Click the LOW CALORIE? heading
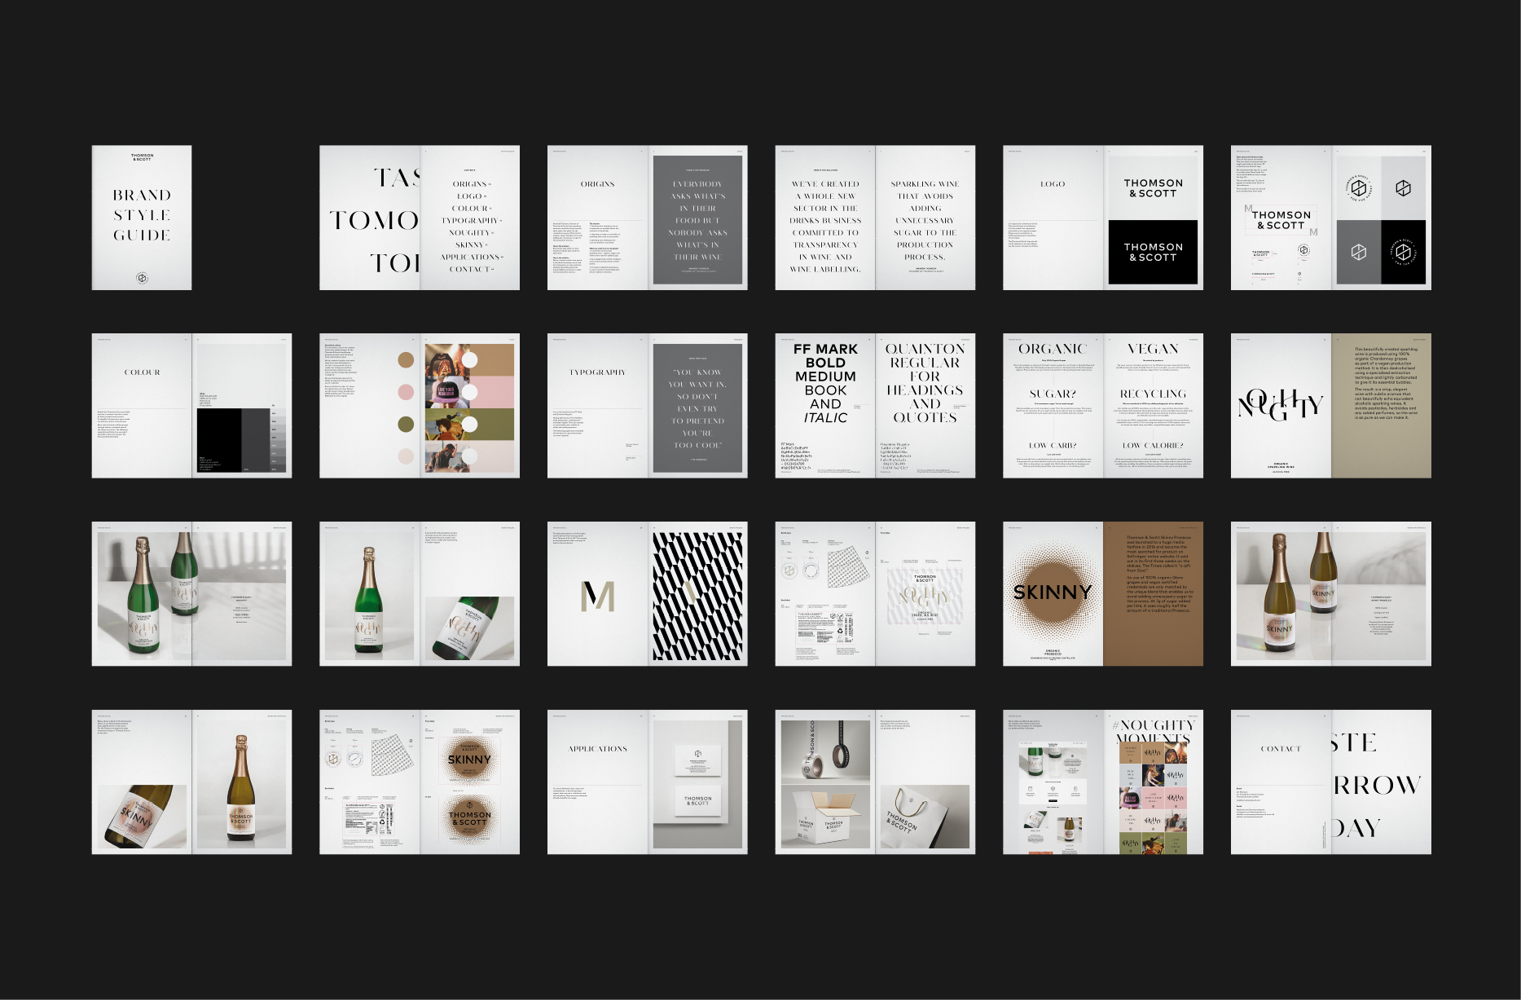This screenshot has width=1521, height=1000. click(x=1153, y=446)
